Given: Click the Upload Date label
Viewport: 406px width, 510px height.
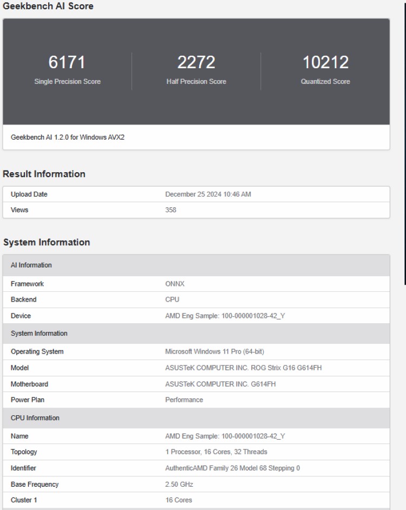Looking at the screenshot, I should click(x=29, y=194).
